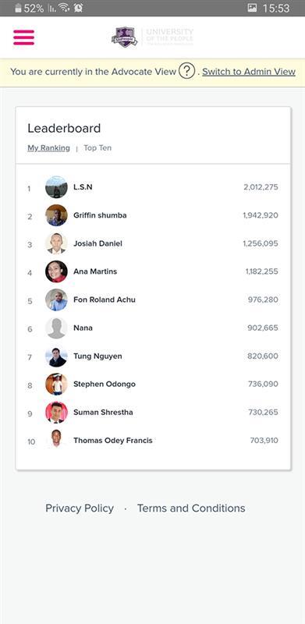Click Ana Martins' avatar
This screenshot has width=305, height=624.
(56, 271)
